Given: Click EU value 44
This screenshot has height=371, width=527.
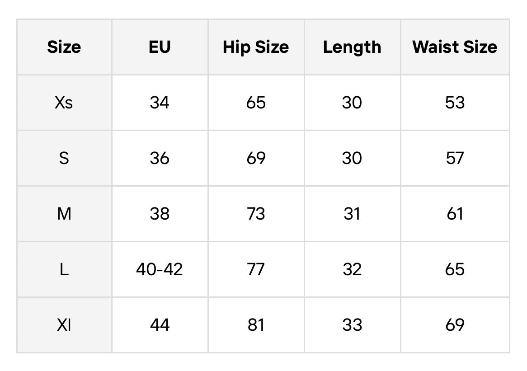Looking at the screenshot, I should click(160, 325).
